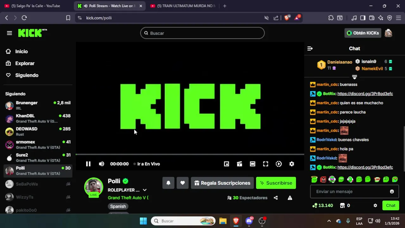Open offline SeBaPoWa channel
The height and width of the screenshot is (228, 405).
(x=38, y=184)
